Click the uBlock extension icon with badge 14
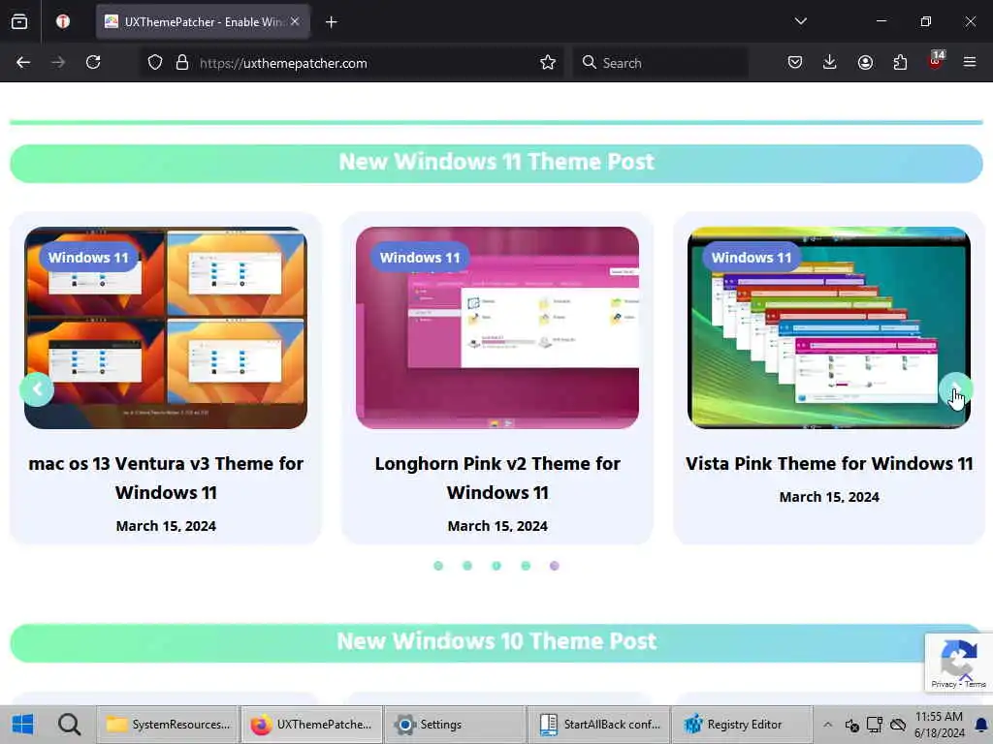 coord(936,61)
